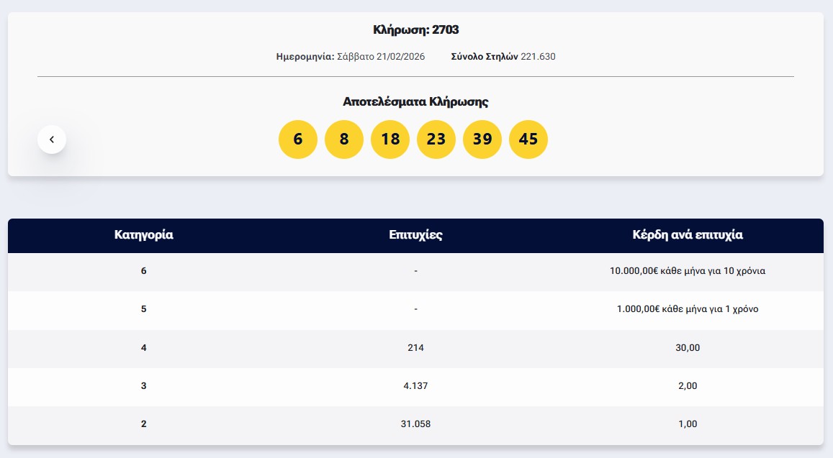Viewport: 833px width, 458px height.
Task: Click the Επιτυχίες column header
Action: pos(415,235)
